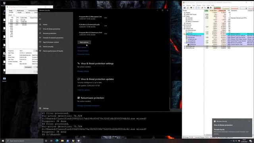Select Virus & threat protection shield icon
The width and height of the screenshot is (254, 143).
[40, 29]
